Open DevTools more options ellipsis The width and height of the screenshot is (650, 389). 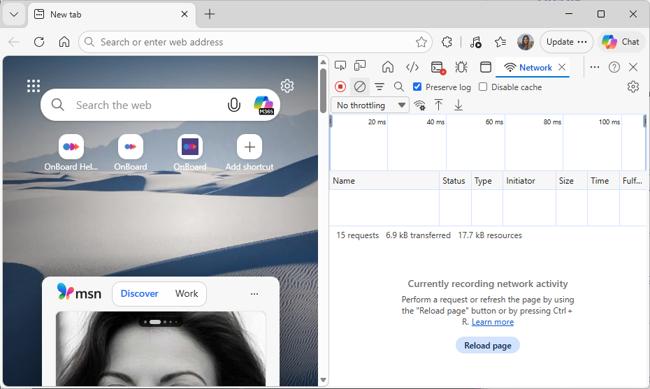tap(595, 67)
